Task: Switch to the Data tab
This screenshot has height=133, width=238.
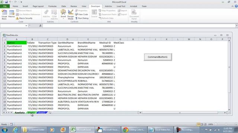Action: (x=64, y=6)
